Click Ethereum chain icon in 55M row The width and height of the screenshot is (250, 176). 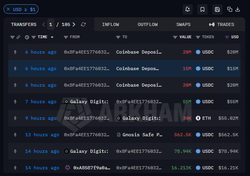tap(15, 102)
